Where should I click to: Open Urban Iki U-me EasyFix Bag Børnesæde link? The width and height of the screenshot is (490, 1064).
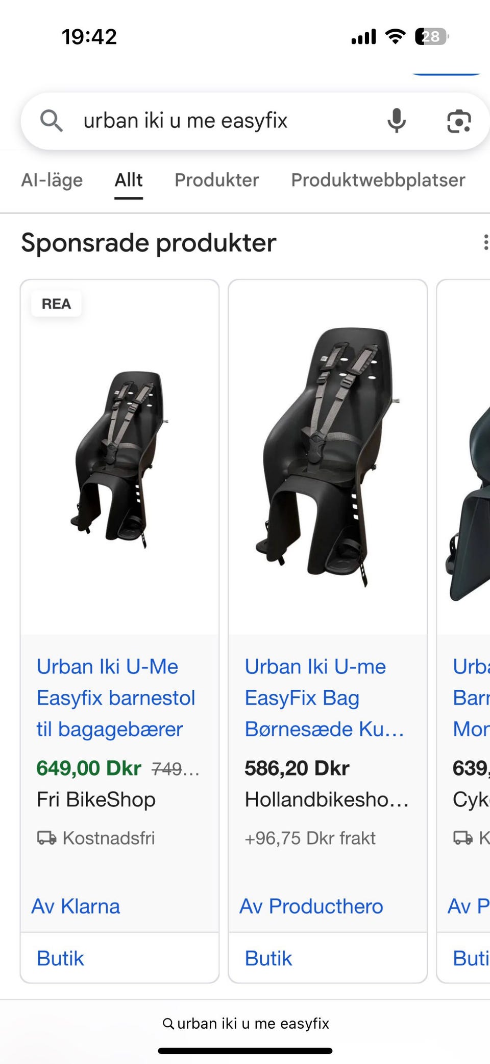tap(324, 698)
